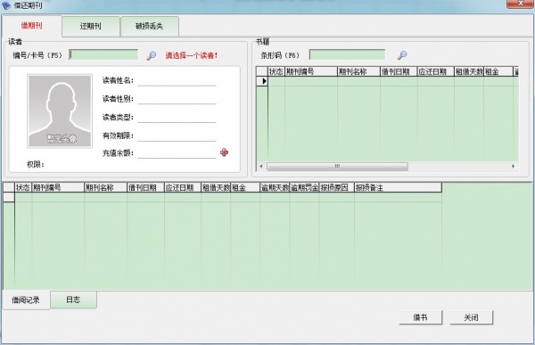Click 应还日期 column header in books grid
The width and height of the screenshot is (535, 345).
point(435,71)
